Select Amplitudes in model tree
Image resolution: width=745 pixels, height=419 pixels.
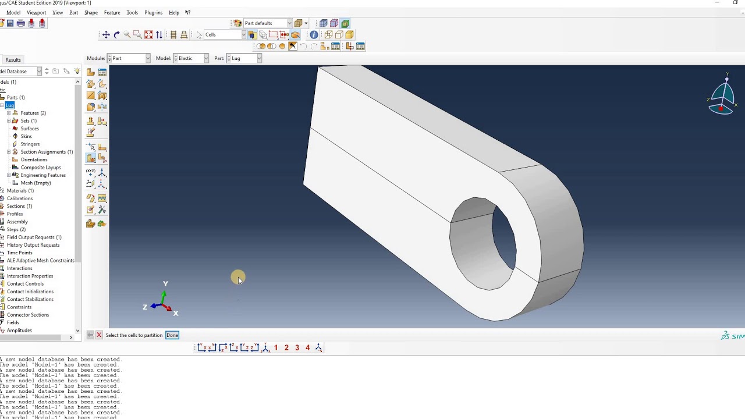click(19, 331)
